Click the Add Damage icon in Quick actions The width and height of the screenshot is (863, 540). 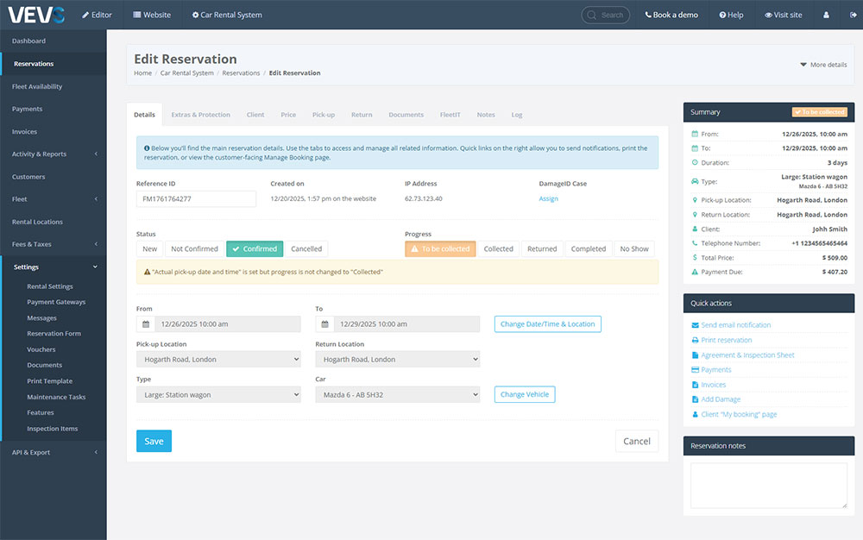[x=695, y=399]
